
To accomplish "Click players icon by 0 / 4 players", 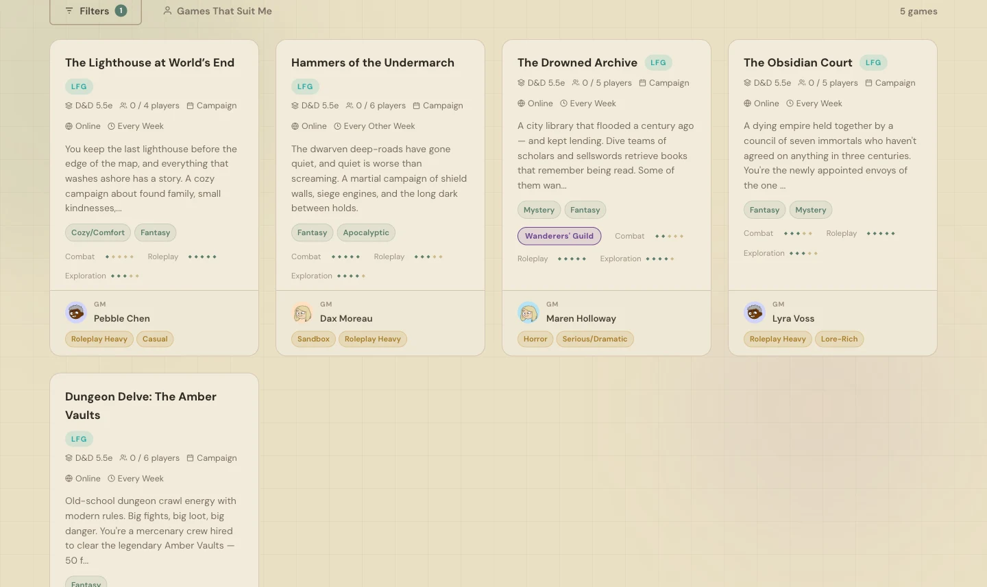I will [x=123, y=106].
